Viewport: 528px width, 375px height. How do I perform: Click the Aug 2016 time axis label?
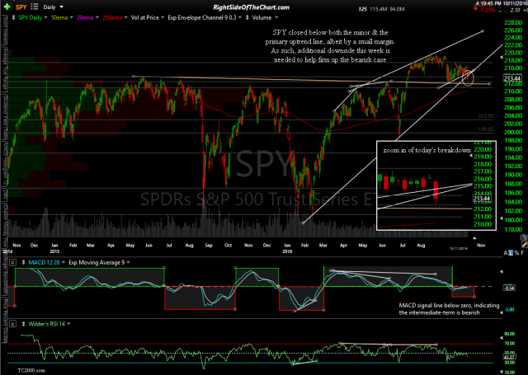pyautogui.click(x=421, y=246)
